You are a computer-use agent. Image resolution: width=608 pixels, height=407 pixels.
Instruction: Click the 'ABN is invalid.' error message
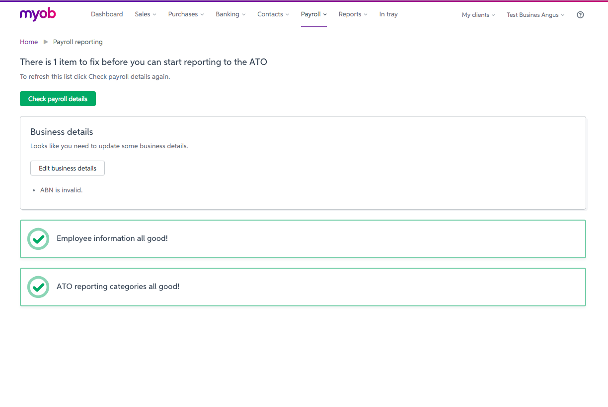click(62, 190)
